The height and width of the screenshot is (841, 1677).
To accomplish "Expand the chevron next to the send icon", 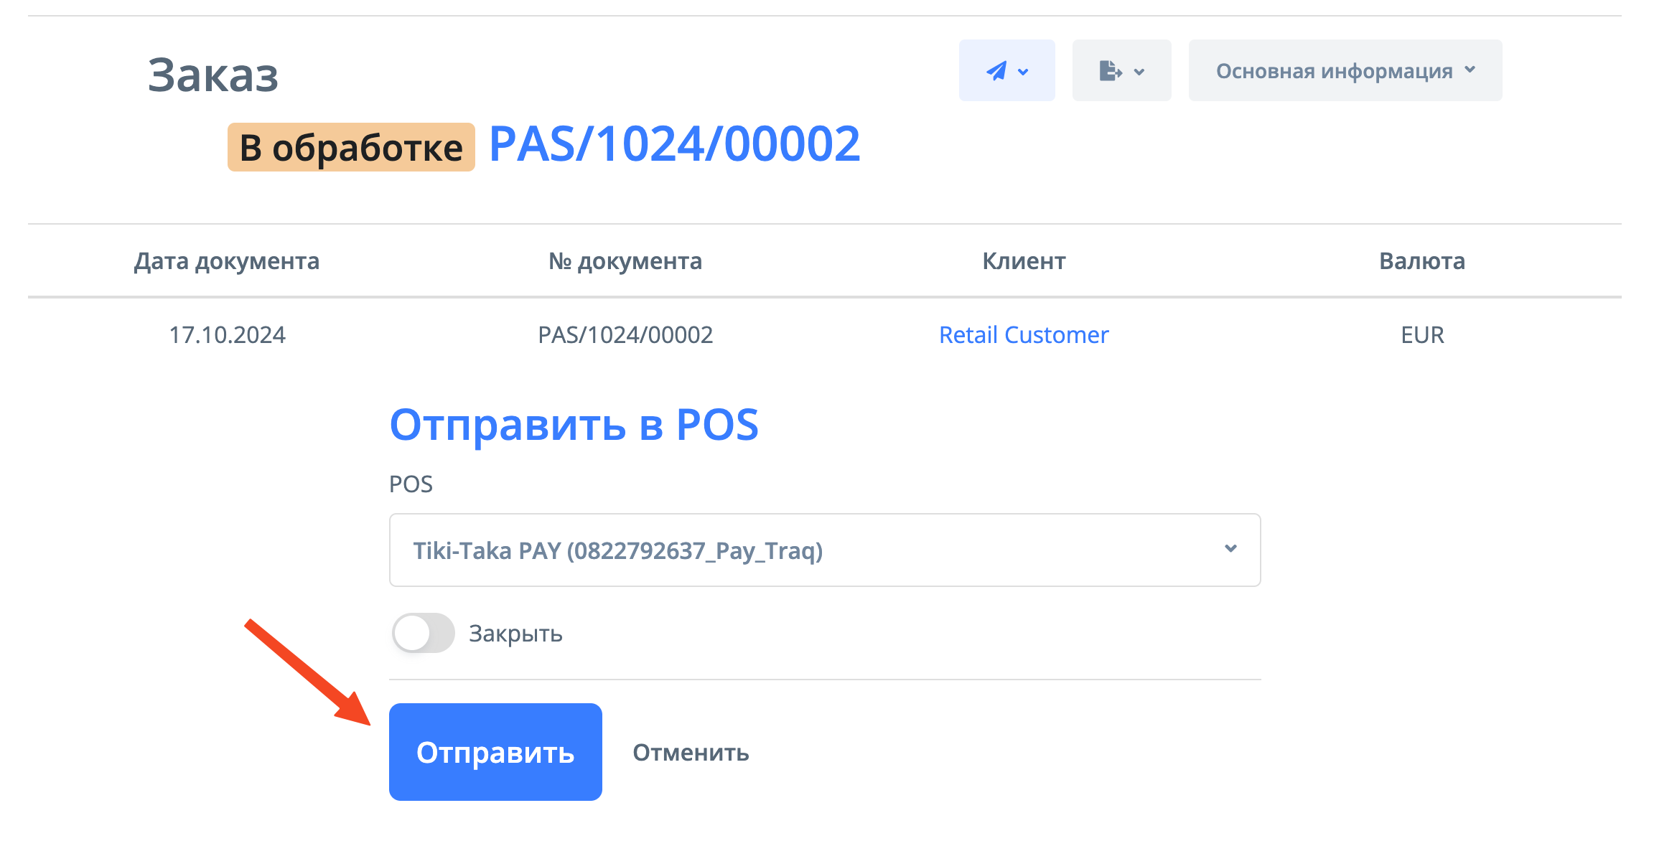I will (x=1024, y=72).
